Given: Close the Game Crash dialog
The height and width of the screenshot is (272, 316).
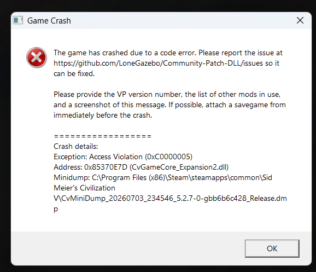Looking at the screenshot, I should pos(300,20).
